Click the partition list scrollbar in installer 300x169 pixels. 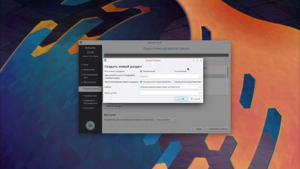click(227, 72)
